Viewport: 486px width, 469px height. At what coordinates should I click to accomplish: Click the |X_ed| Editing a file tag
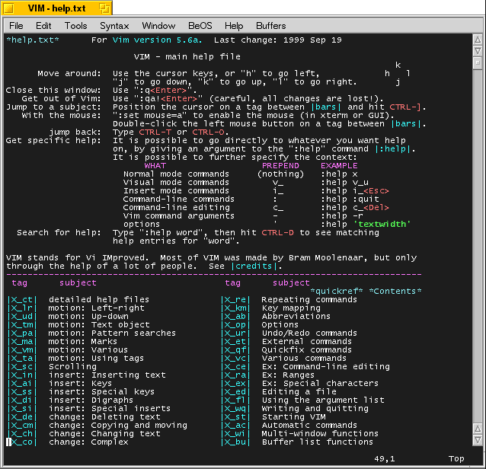click(235, 391)
